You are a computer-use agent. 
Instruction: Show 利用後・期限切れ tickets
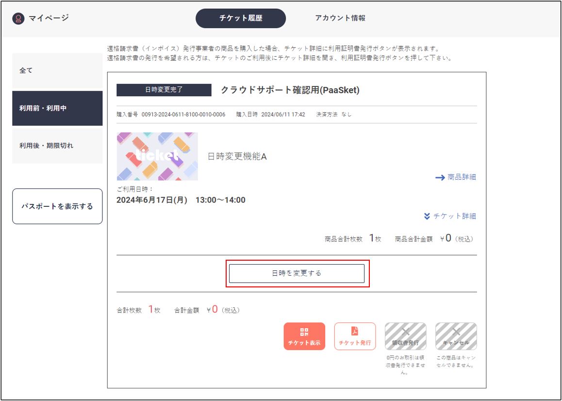(x=57, y=146)
